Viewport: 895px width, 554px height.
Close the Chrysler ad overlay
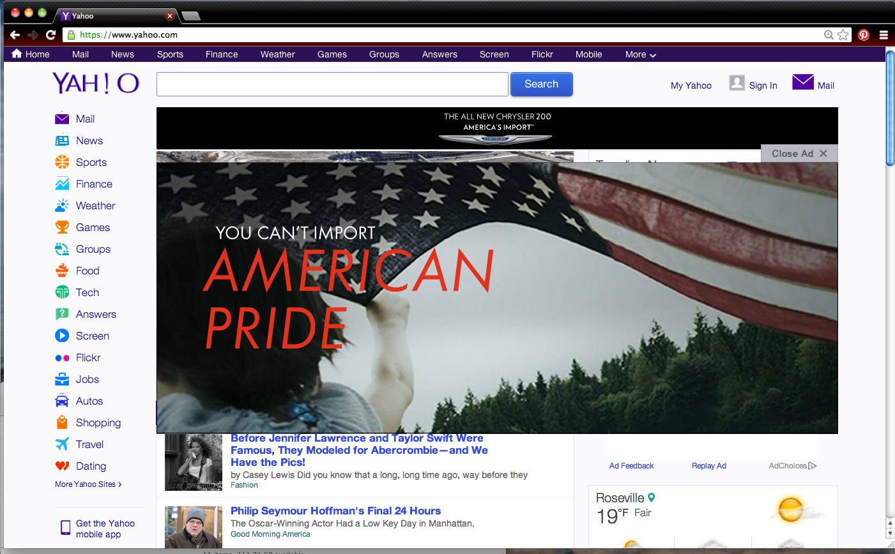tap(799, 153)
